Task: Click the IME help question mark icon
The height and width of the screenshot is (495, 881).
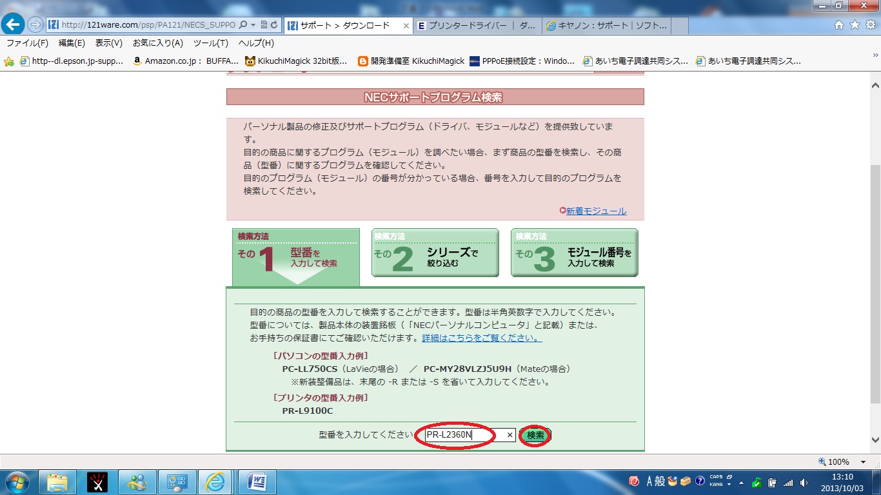Action: pos(699,481)
